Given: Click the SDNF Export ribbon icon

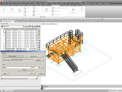Looking at the screenshot, I should coord(82,8).
